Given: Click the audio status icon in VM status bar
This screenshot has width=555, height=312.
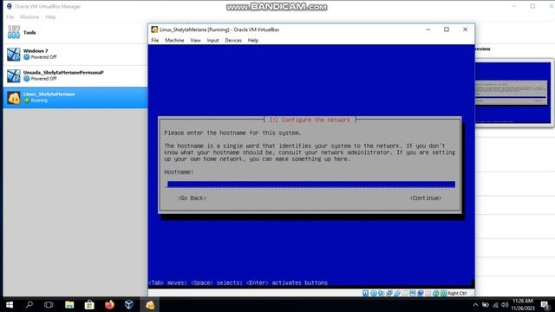Looking at the screenshot, I should (x=381, y=293).
